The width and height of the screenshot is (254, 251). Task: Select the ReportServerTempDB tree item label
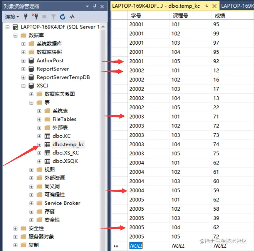click(x=63, y=77)
